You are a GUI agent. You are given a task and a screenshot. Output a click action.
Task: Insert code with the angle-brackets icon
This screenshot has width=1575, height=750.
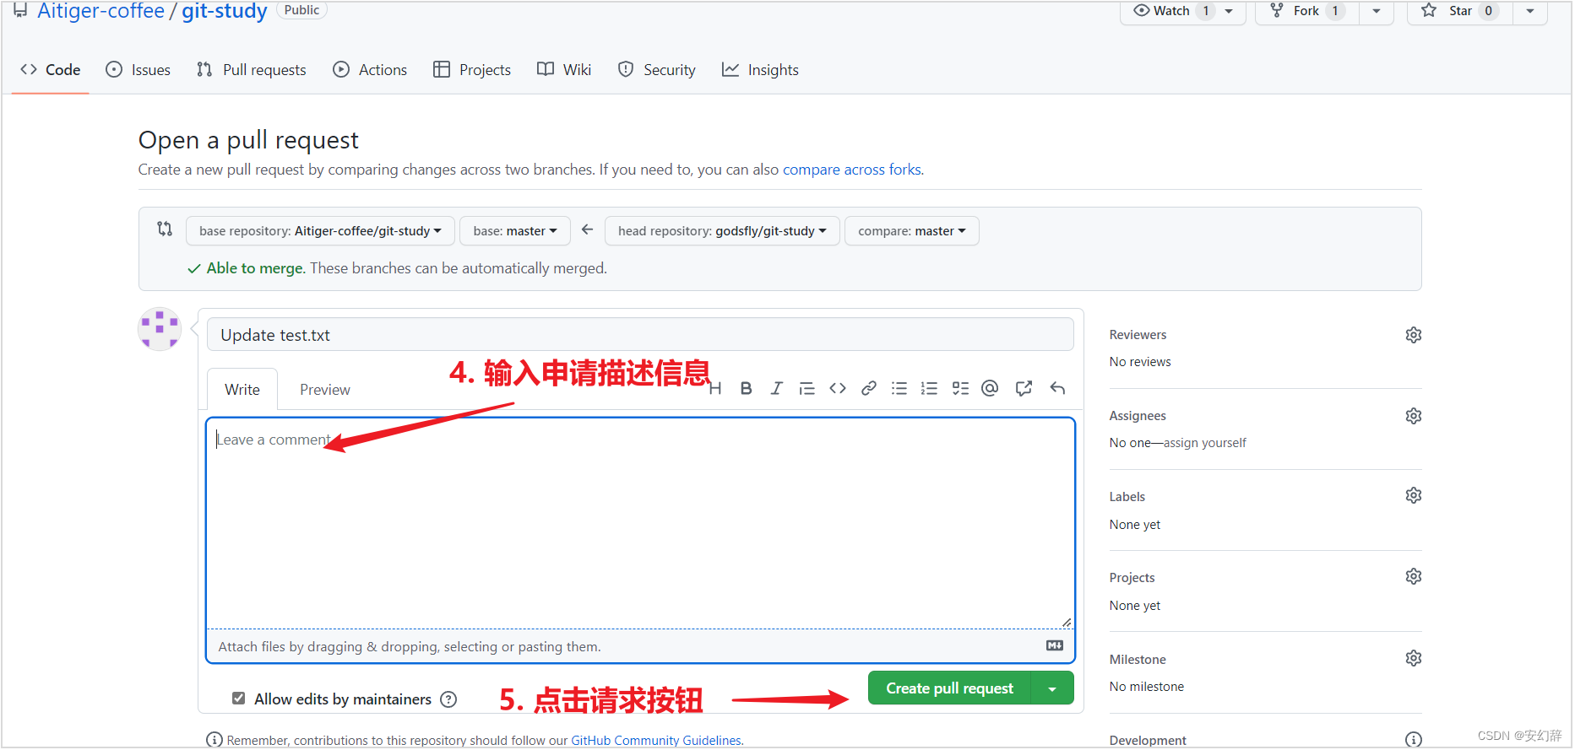(838, 389)
